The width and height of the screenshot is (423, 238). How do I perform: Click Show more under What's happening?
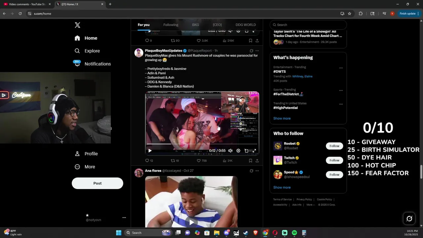tap(282, 118)
